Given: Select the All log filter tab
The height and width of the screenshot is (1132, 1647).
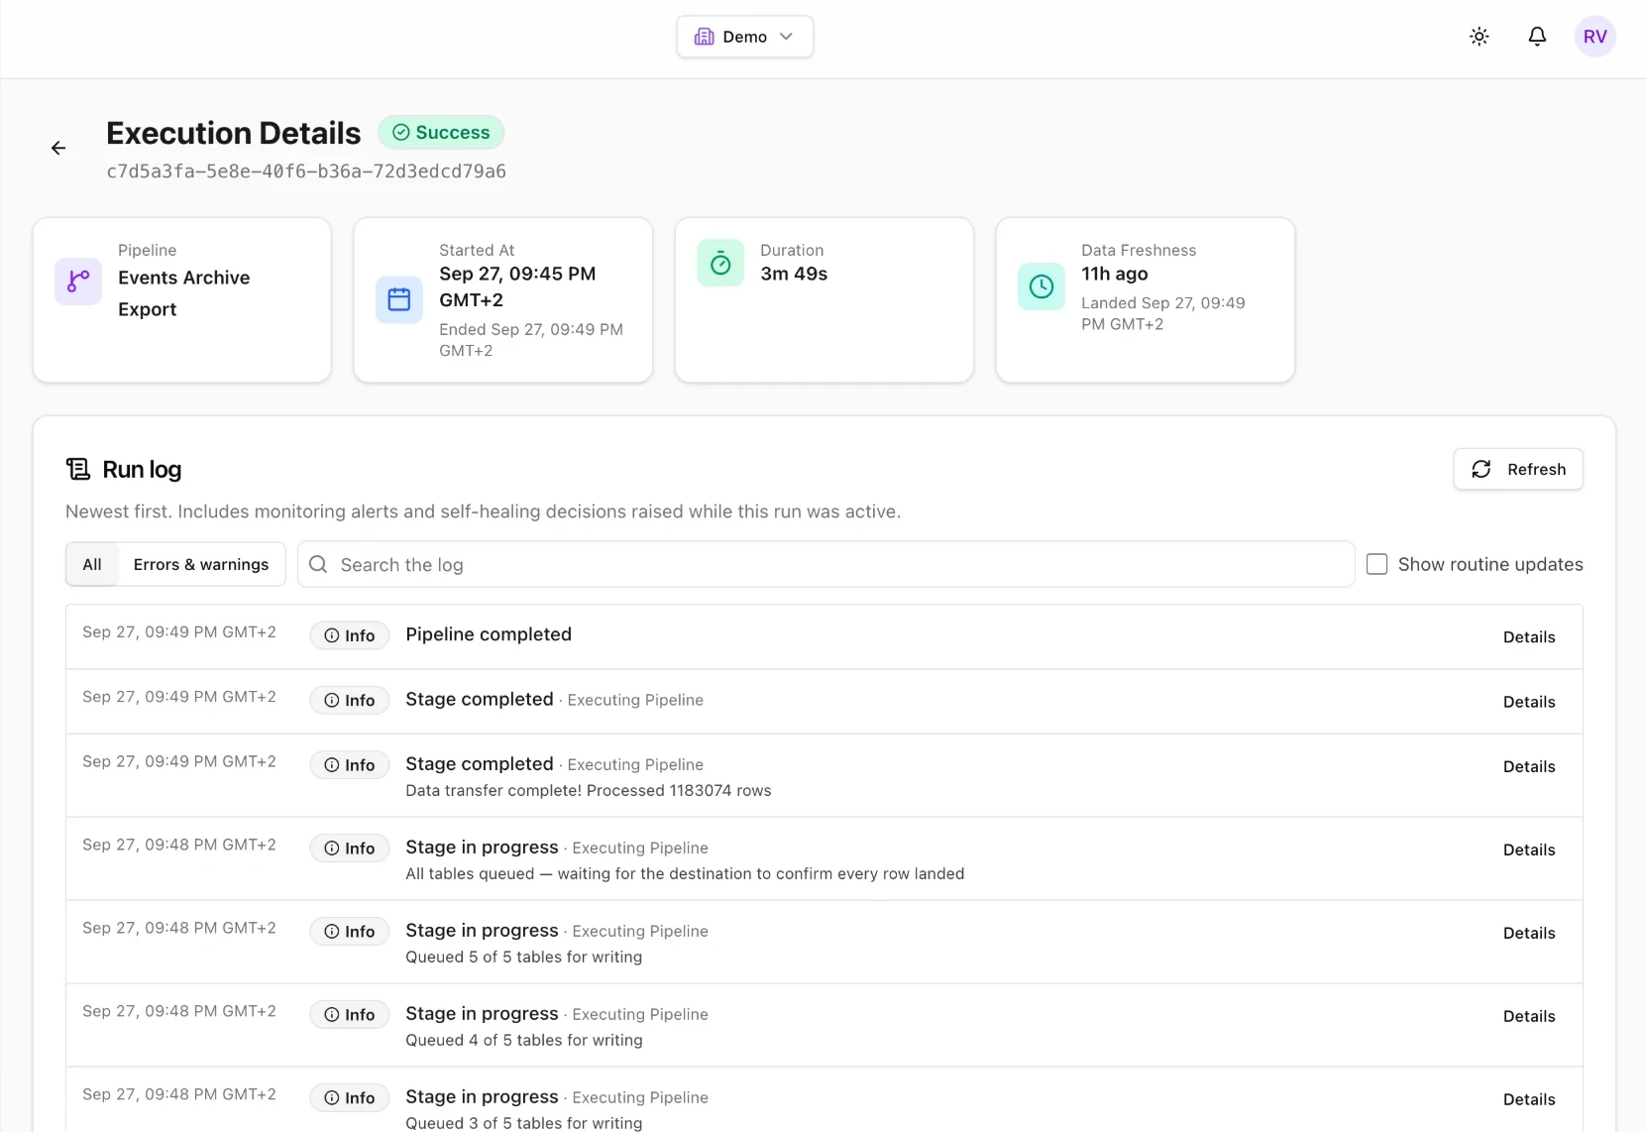Looking at the screenshot, I should 92,564.
